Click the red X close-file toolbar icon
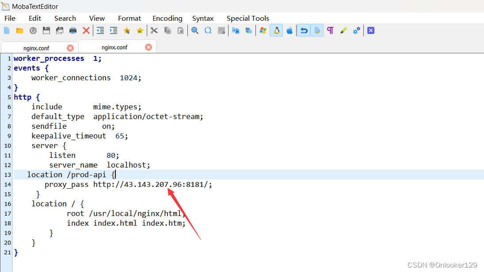 [x=86, y=30]
